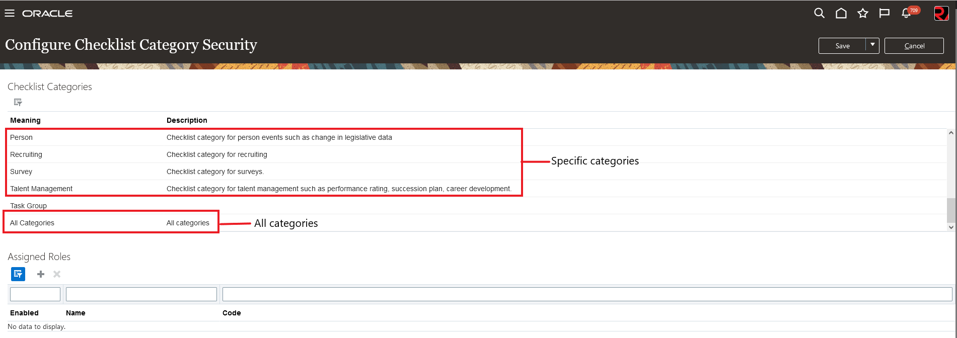
Task: Expand the Save dropdown arrow
Action: coord(872,45)
